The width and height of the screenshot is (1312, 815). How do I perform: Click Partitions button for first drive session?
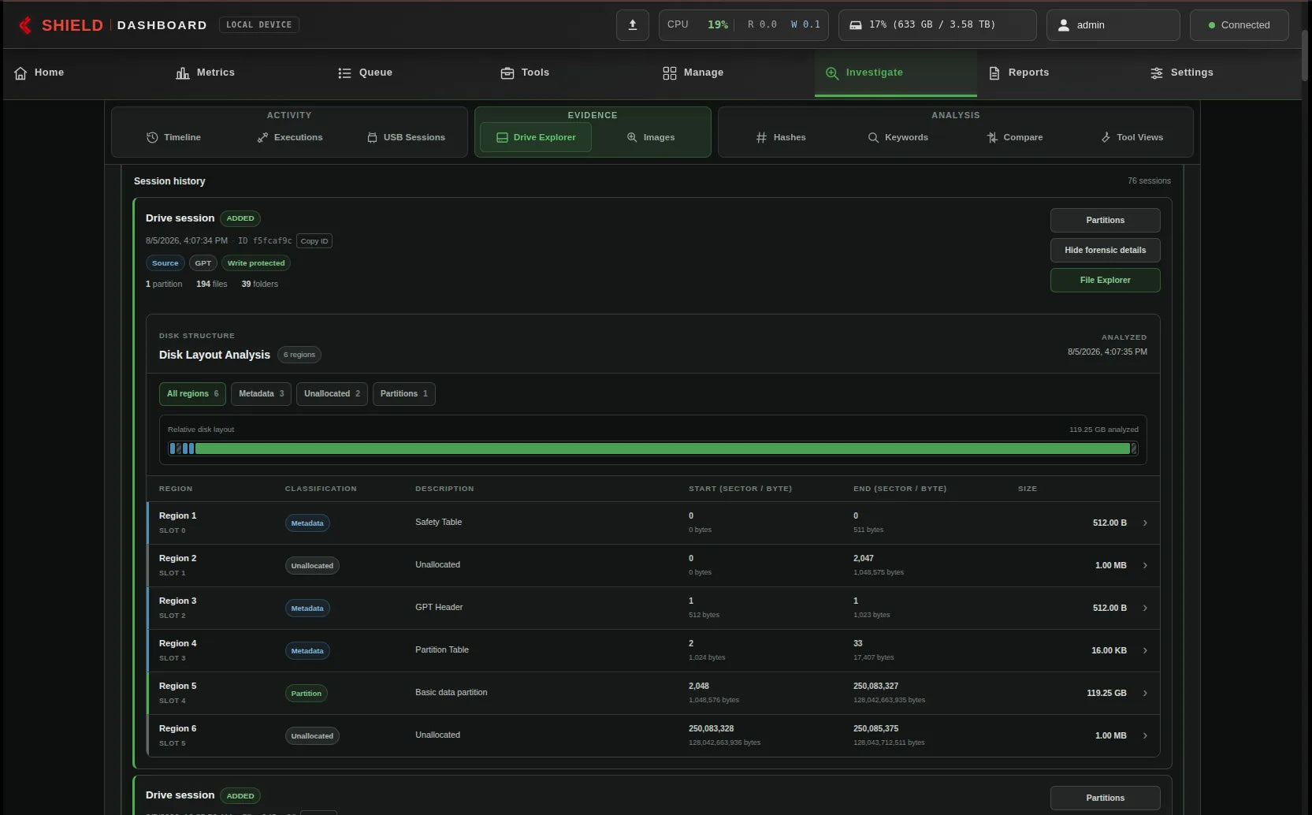[x=1105, y=220]
